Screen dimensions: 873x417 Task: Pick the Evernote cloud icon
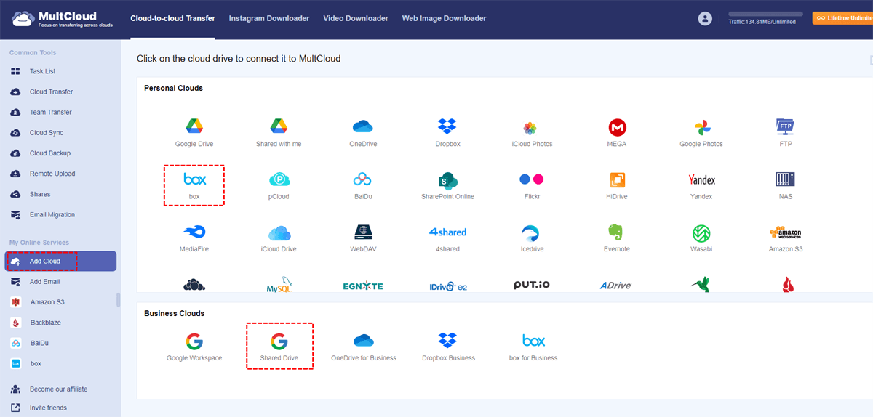[617, 232]
